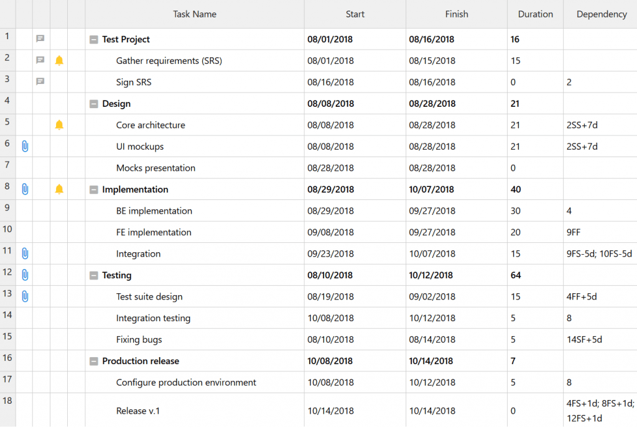Click the bell reminder on Gather requirements row
Screen dimensions: 637x428
tap(59, 61)
